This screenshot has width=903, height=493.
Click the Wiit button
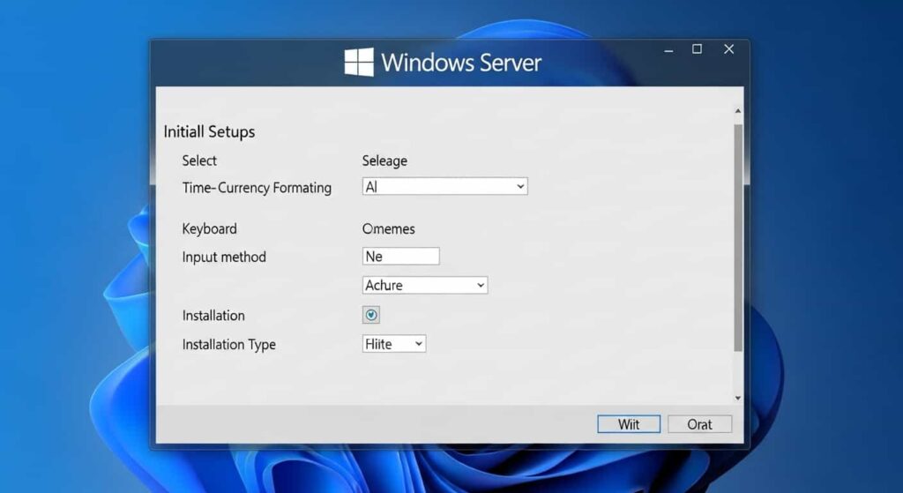pyautogui.click(x=628, y=424)
